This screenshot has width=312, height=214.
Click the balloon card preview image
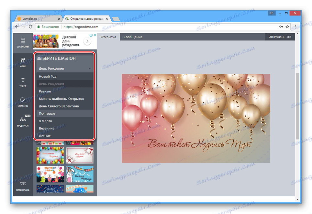coord(196,118)
